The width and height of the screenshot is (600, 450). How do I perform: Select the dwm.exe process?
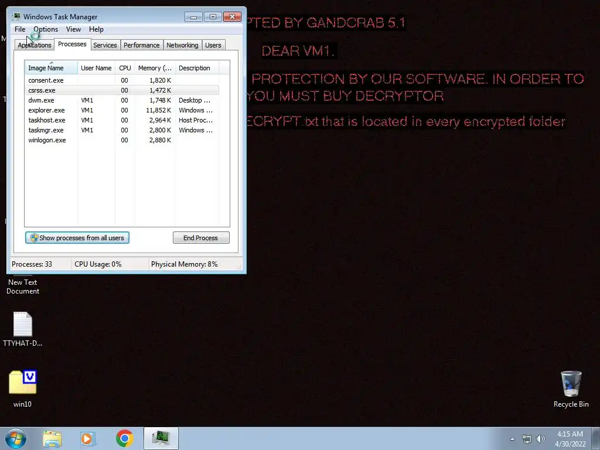coord(122,100)
